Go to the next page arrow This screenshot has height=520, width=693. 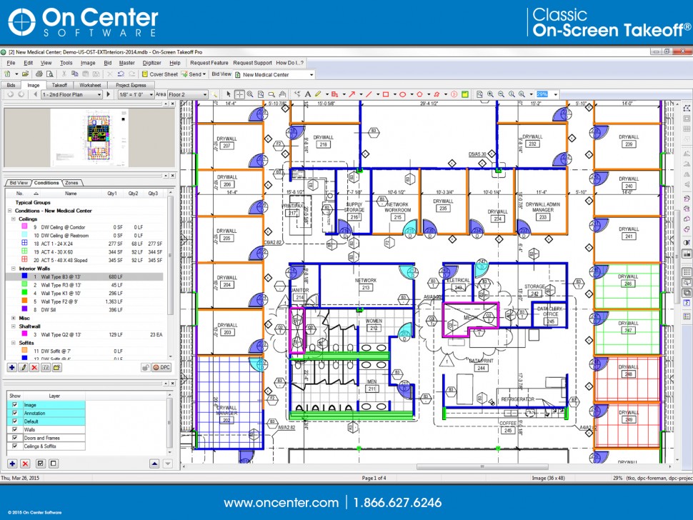click(x=109, y=94)
